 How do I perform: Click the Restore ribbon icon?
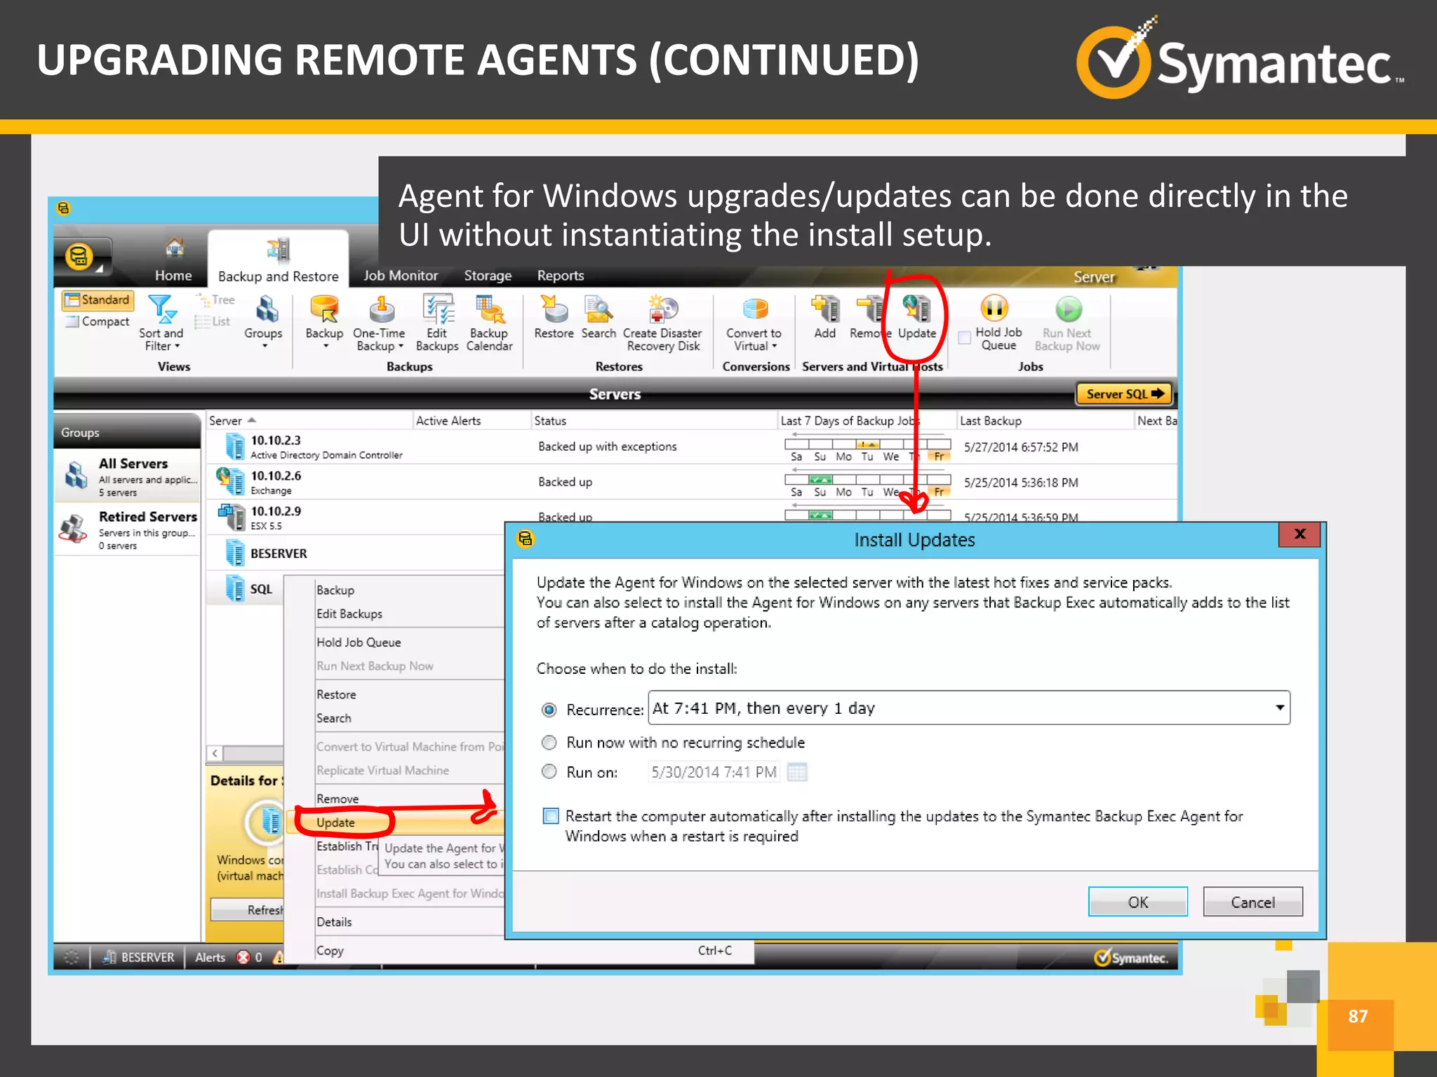pos(554,309)
